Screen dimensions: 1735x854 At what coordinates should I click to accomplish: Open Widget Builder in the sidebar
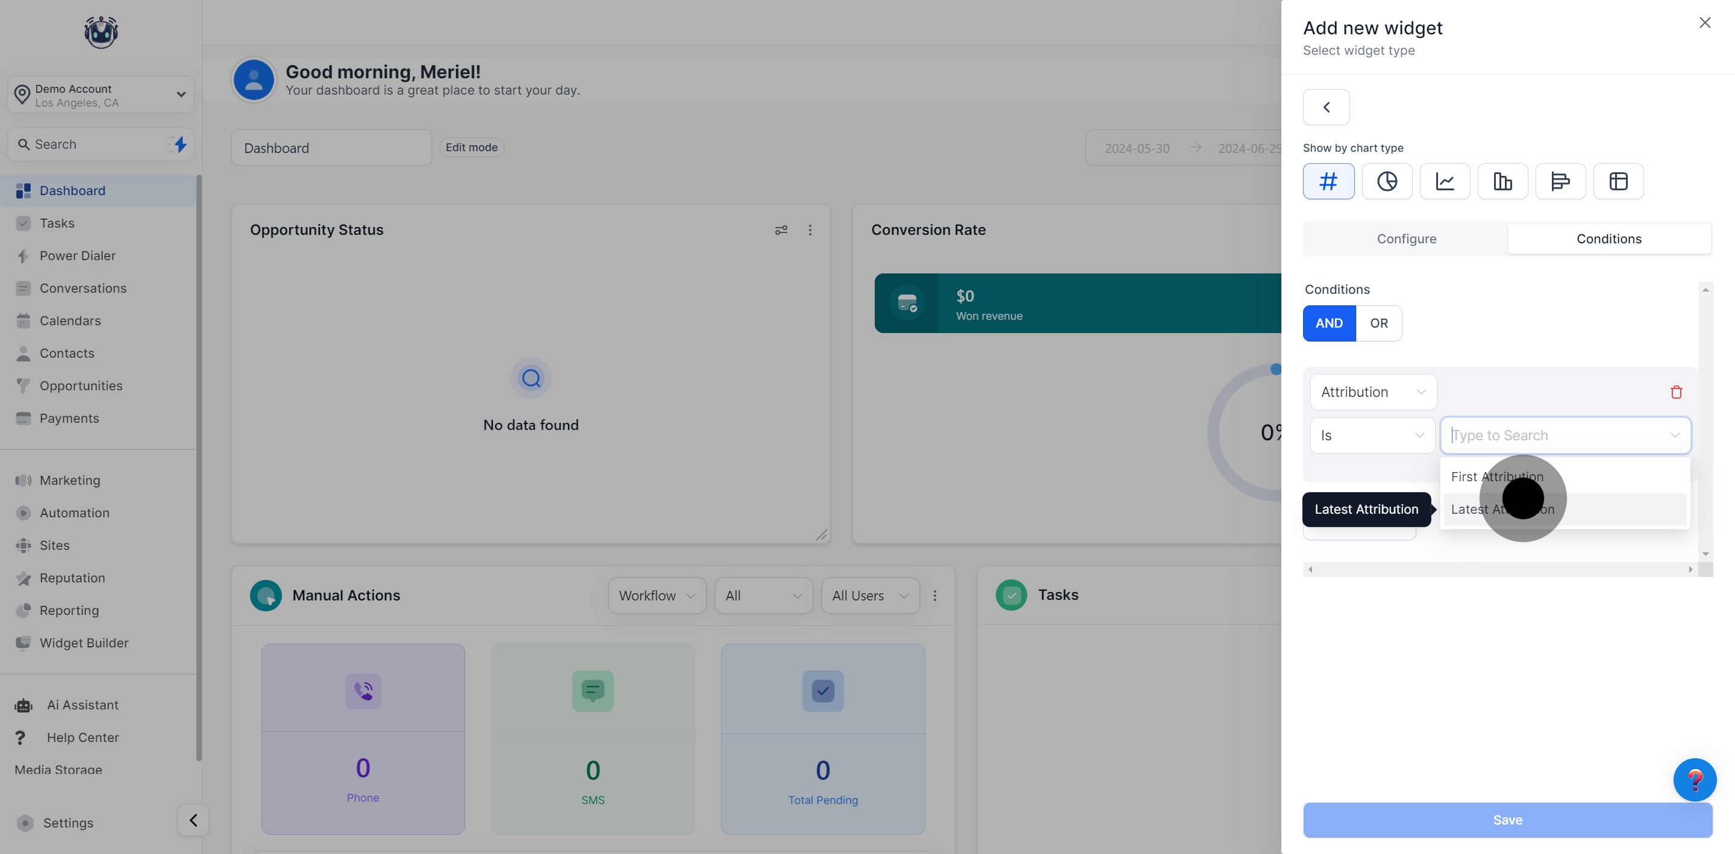pyautogui.click(x=84, y=643)
